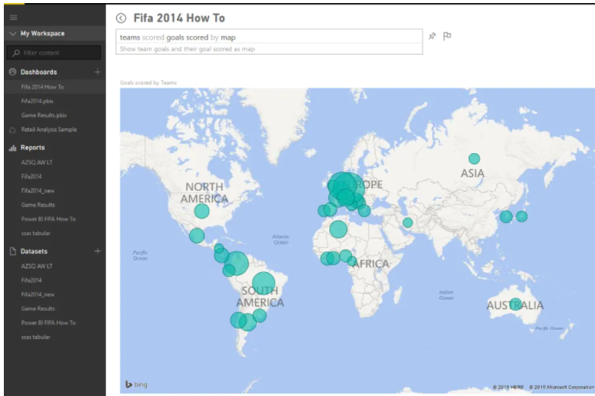Click the Reports section header
Screen dimensions: 595x396
[32, 148]
